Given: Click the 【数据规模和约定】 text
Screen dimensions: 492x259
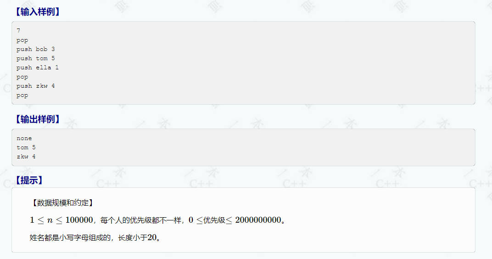Looking at the screenshot, I should [x=62, y=203].
